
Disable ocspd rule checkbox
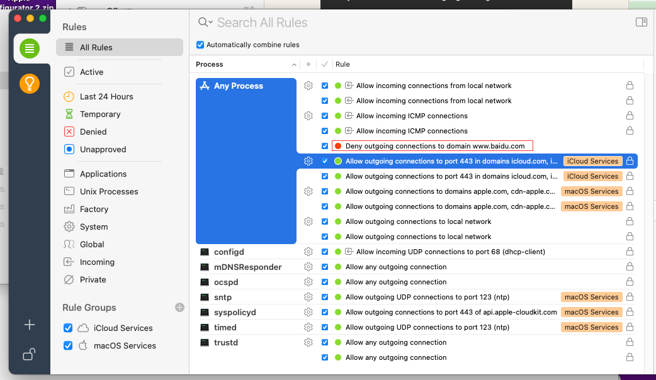(x=325, y=282)
